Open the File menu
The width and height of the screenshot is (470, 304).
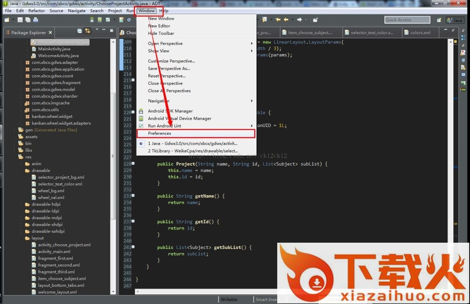pos(8,11)
